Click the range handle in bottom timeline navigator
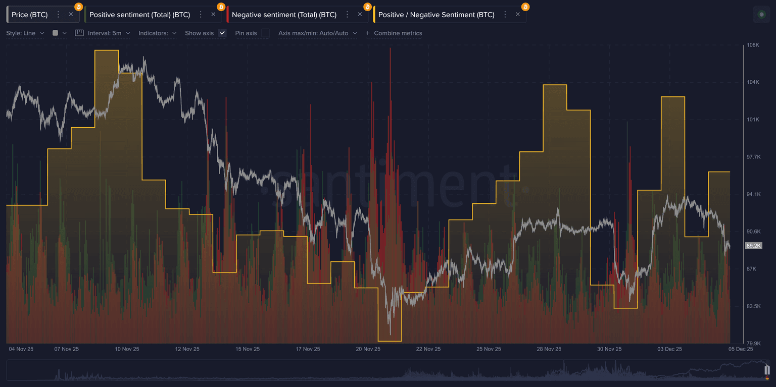The image size is (776, 387). pyautogui.click(x=767, y=370)
